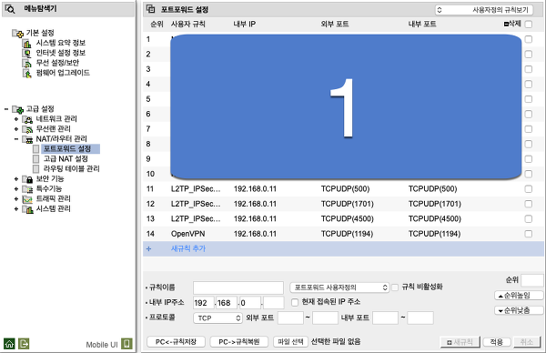Click the page icon next to 포트포워드 설정
Viewport: 546px width, 353px height.
(35, 149)
